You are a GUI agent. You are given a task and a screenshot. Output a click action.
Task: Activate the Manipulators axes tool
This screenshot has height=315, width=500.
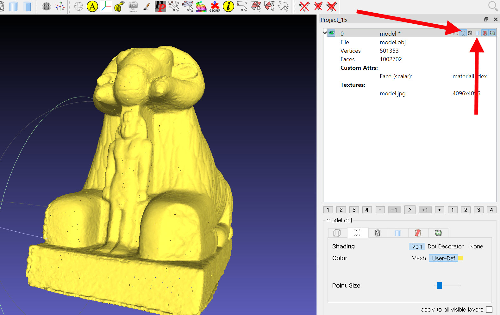click(x=106, y=6)
